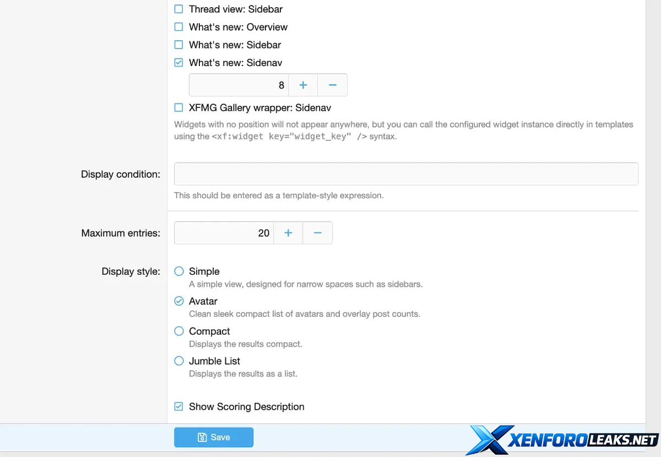Check the What's new: Overview position
661x457 pixels.
tap(179, 27)
